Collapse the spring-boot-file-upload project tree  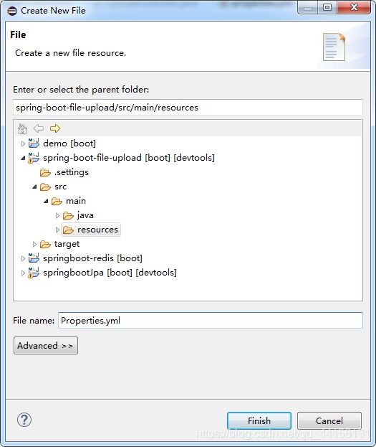click(x=23, y=159)
